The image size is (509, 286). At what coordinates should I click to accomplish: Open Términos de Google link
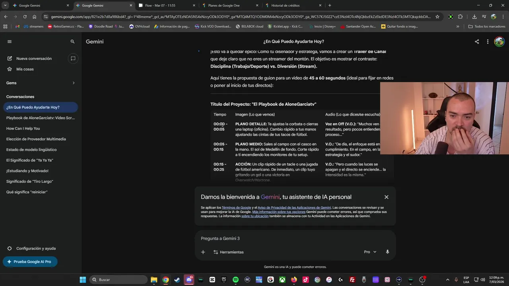point(236,208)
